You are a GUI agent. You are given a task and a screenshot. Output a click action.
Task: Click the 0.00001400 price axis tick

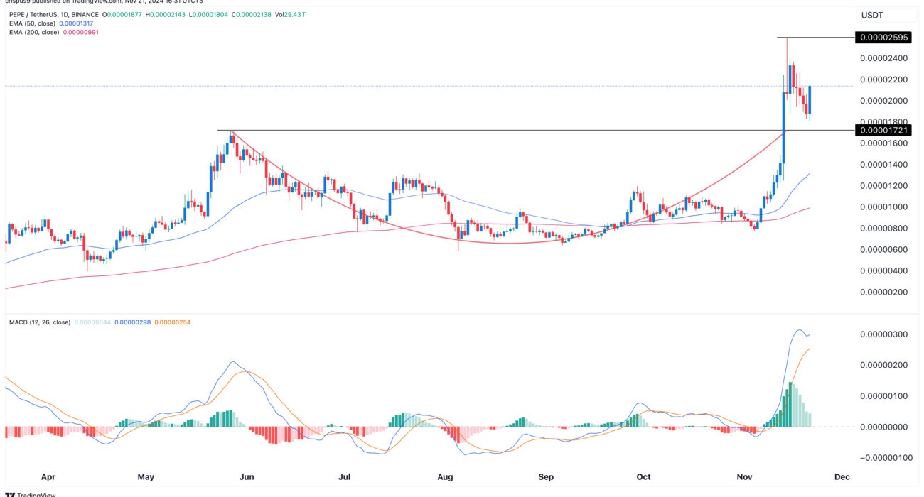[x=883, y=164]
